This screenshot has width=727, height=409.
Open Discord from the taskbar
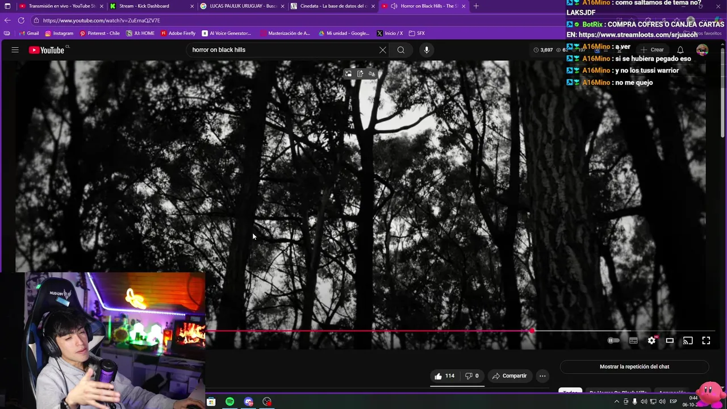[248, 402]
